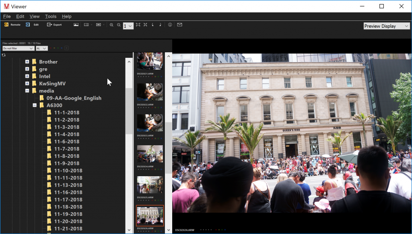Viewport: 412px width, 234px height.
Task: Rotate the image clockwise
Action: (x=160, y=25)
